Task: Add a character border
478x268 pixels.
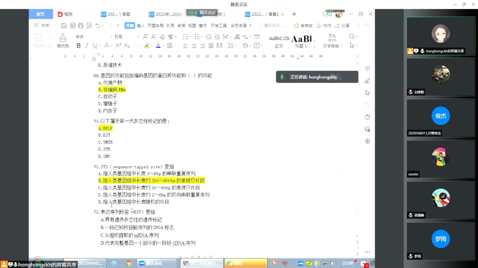Action: click(x=170, y=45)
